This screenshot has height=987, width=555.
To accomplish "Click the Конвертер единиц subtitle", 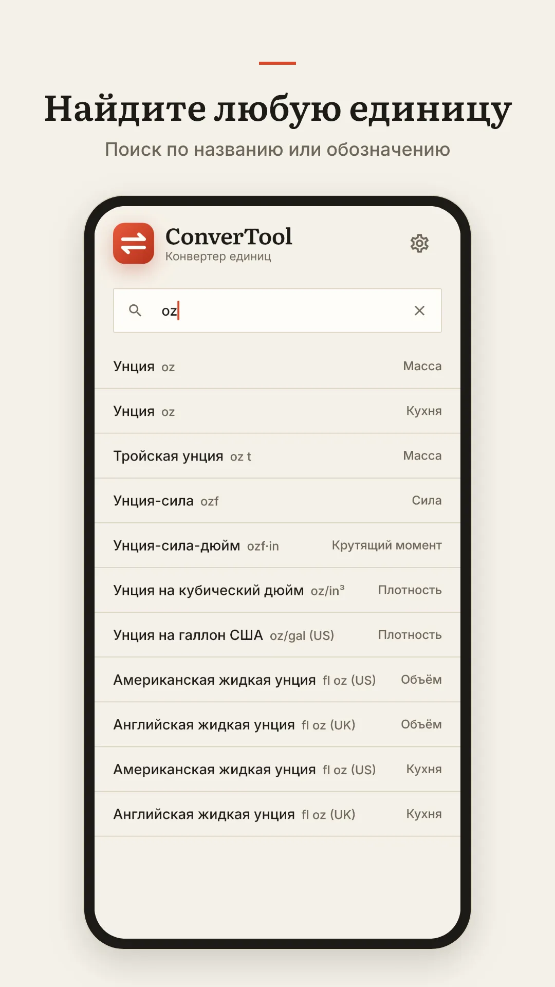I will tap(218, 256).
